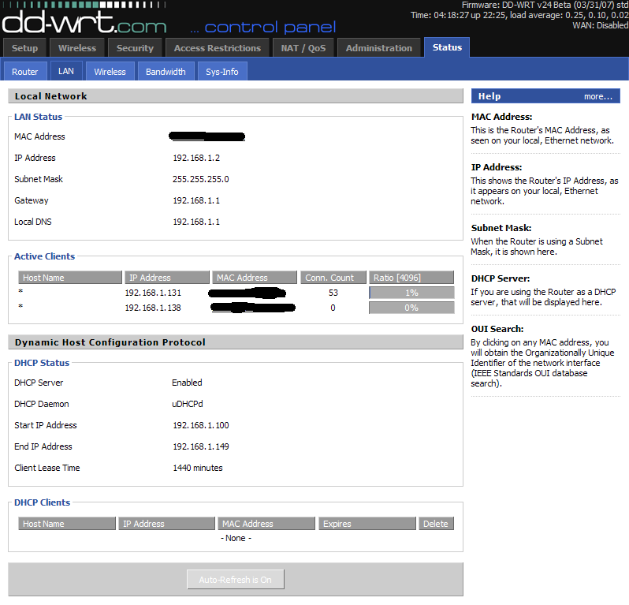Click the 1440 minutes lease time
Screen dimensions: 629x605
(197, 468)
